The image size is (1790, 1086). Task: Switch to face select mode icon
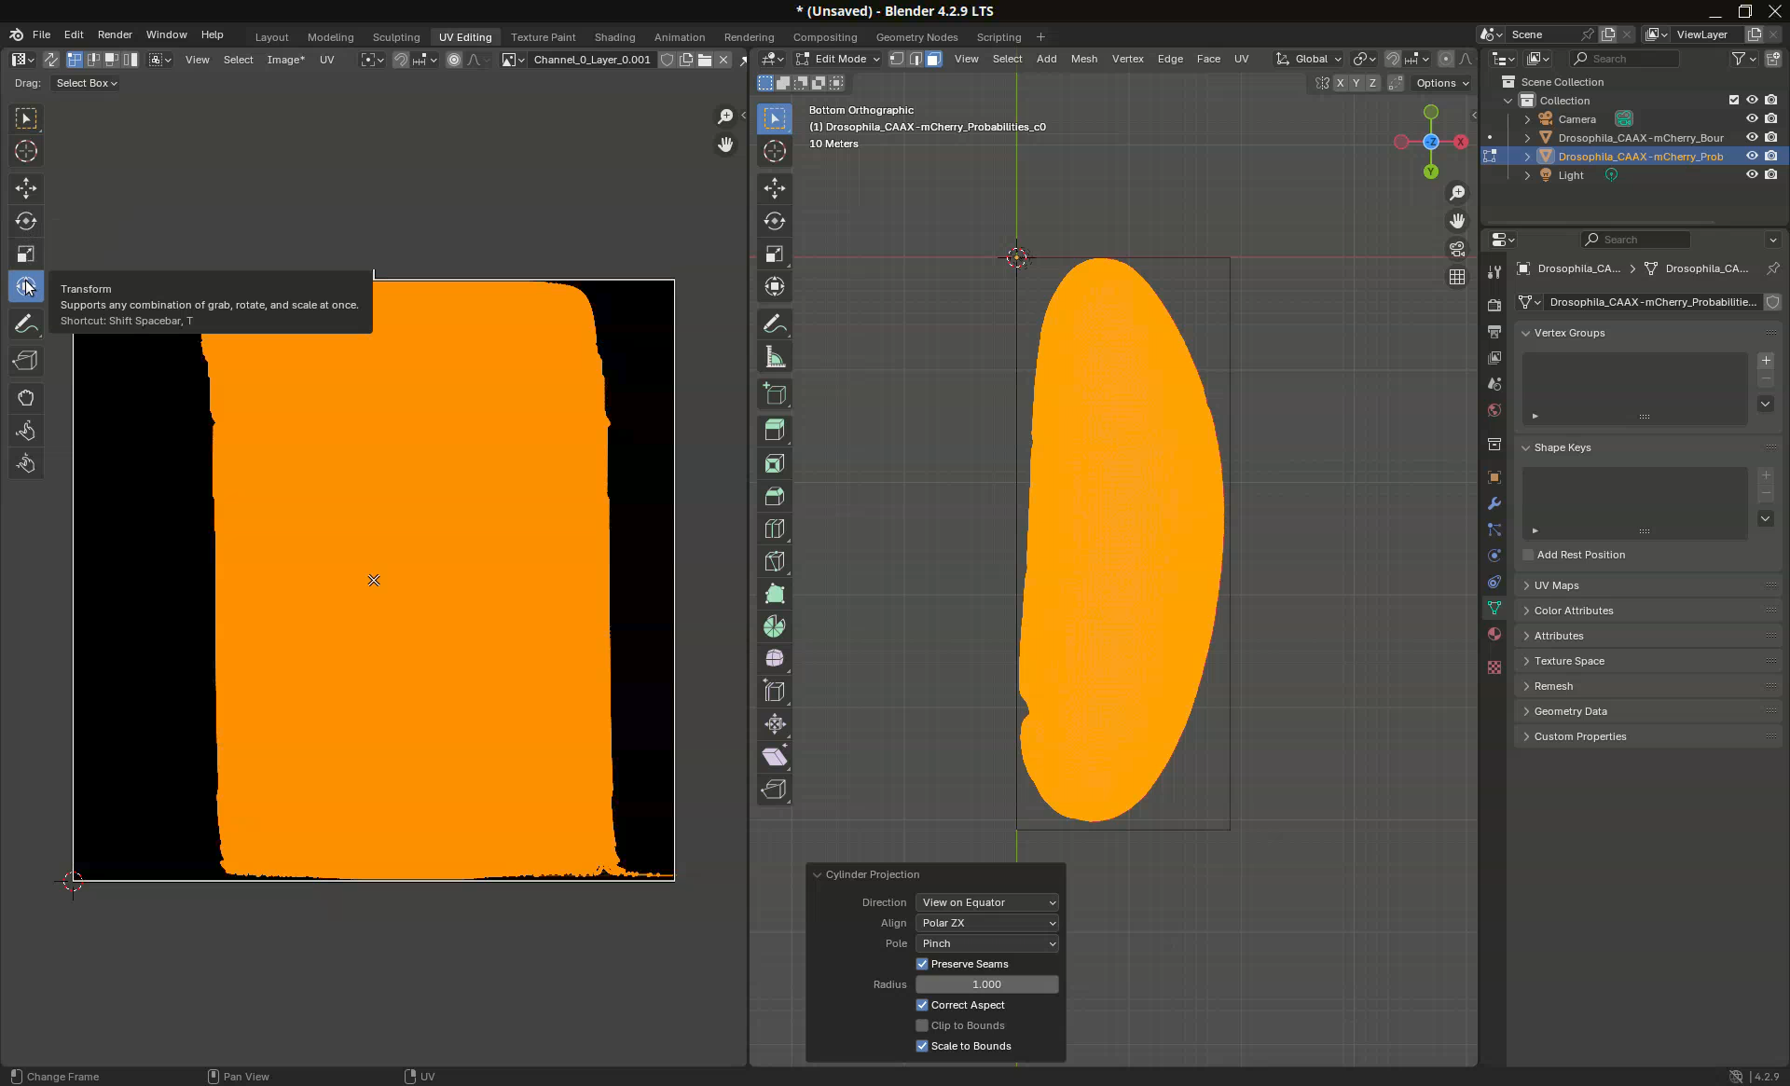tap(933, 59)
